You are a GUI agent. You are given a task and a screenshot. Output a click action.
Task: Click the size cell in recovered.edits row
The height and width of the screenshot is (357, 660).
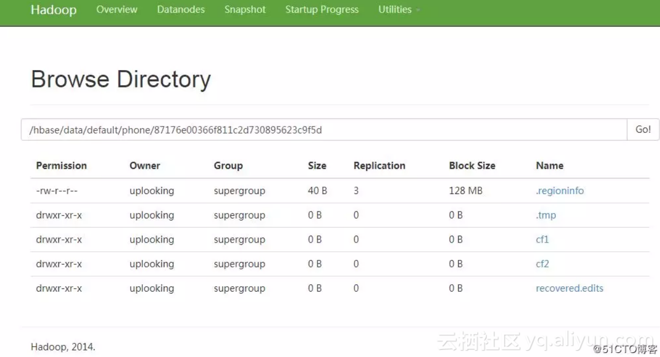pyautogui.click(x=315, y=288)
